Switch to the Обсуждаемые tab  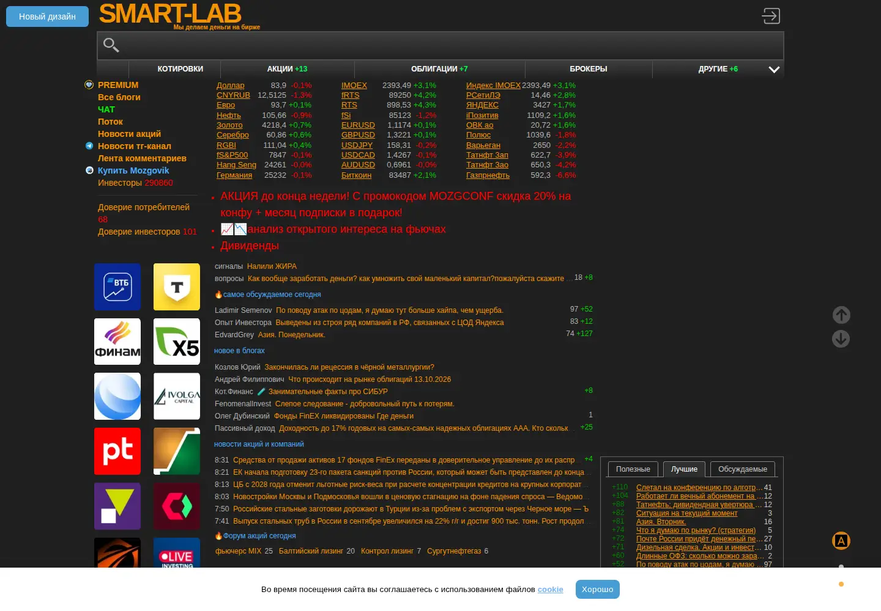click(x=743, y=469)
